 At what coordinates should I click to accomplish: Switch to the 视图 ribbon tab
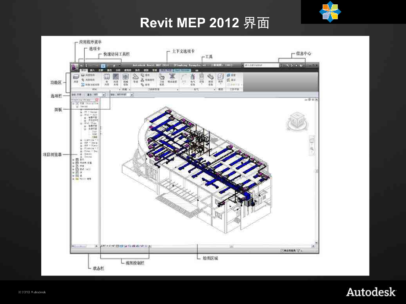coord(146,70)
